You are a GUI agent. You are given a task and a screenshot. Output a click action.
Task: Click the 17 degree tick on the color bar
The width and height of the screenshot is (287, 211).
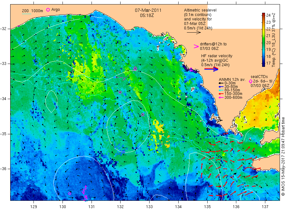point(268,63)
